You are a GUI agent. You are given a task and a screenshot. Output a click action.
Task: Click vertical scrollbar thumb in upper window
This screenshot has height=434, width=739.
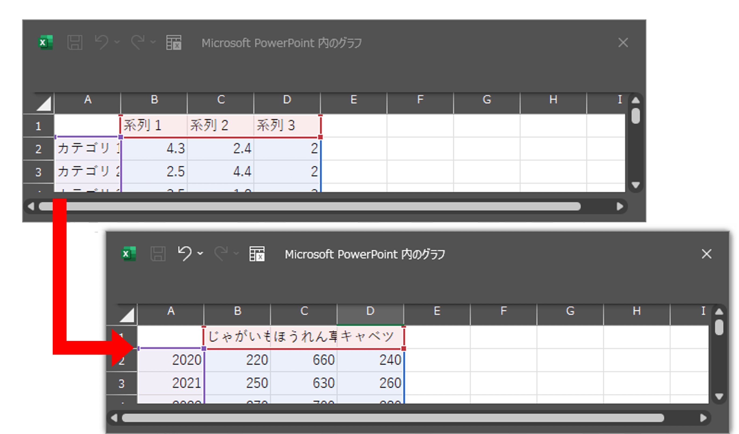(635, 116)
